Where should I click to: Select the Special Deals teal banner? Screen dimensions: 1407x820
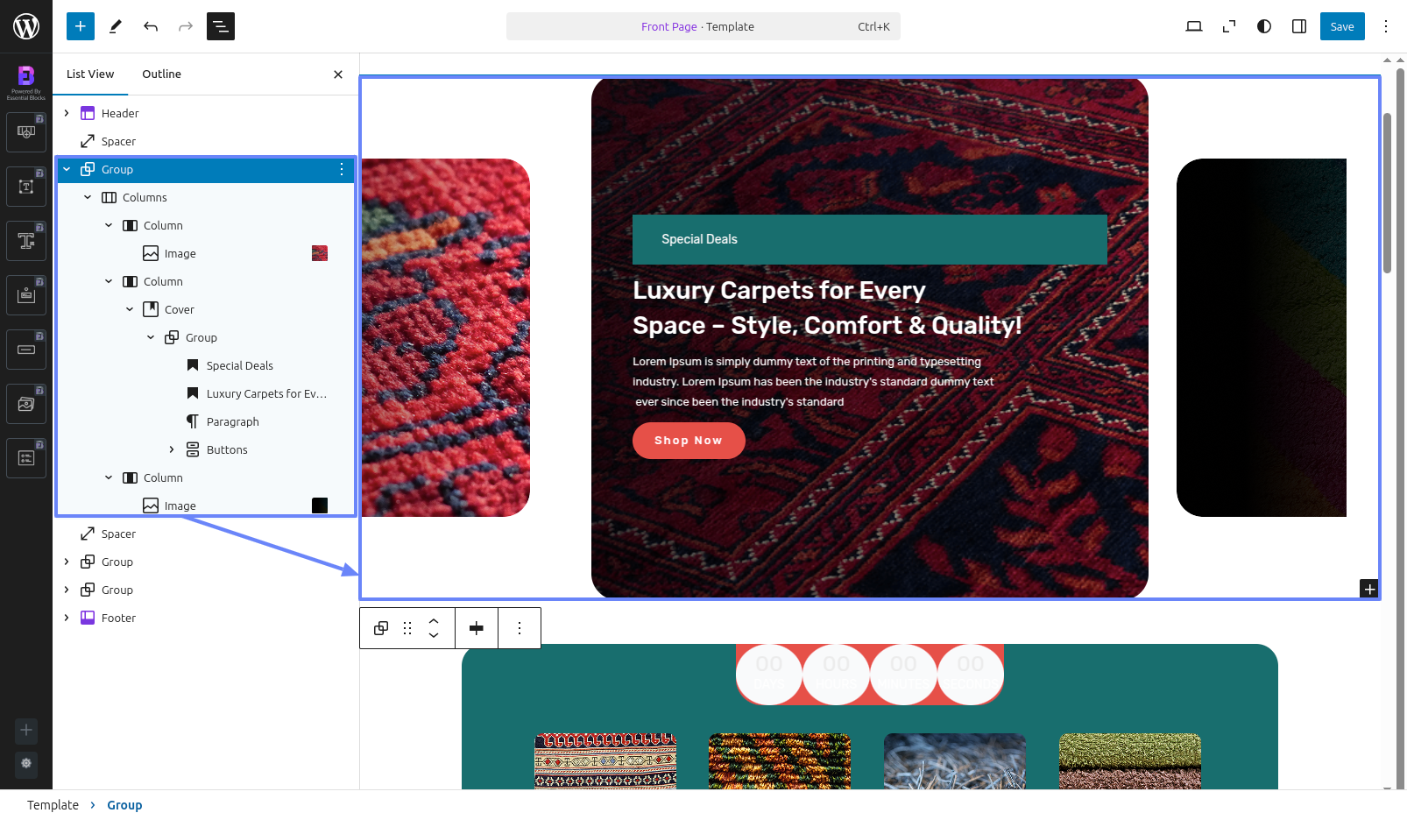(x=869, y=239)
